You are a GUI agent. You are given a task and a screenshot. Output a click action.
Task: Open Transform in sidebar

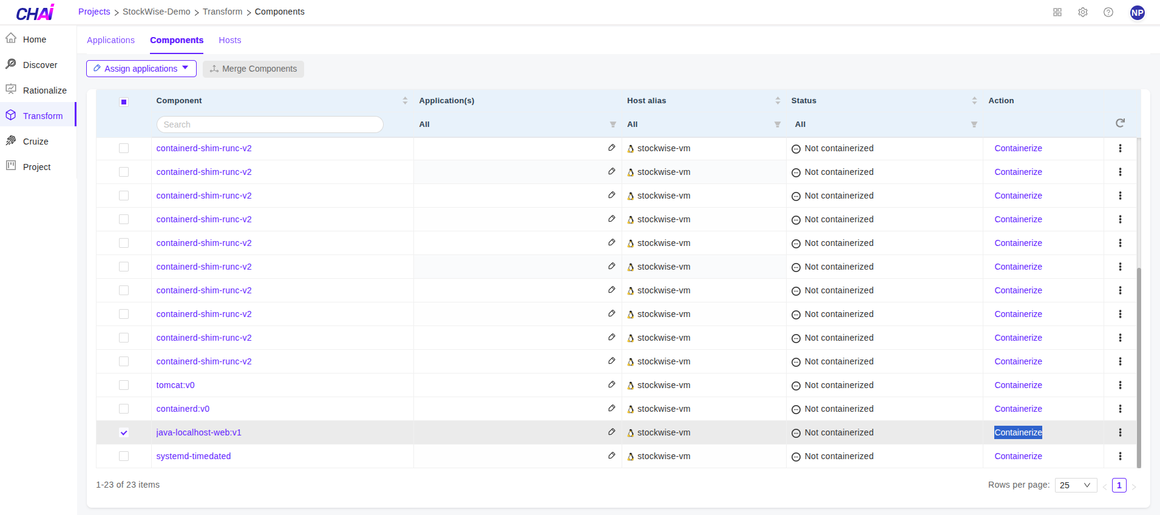tap(38, 115)
